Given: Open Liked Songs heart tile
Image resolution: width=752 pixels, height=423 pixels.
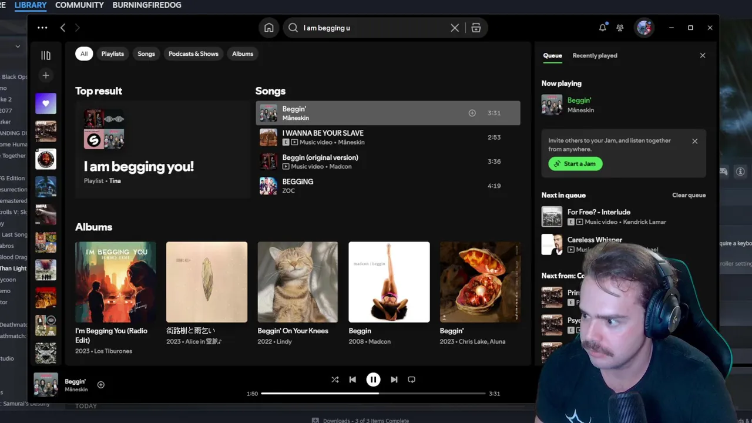Looking at the screenshot, I should 46,103.
